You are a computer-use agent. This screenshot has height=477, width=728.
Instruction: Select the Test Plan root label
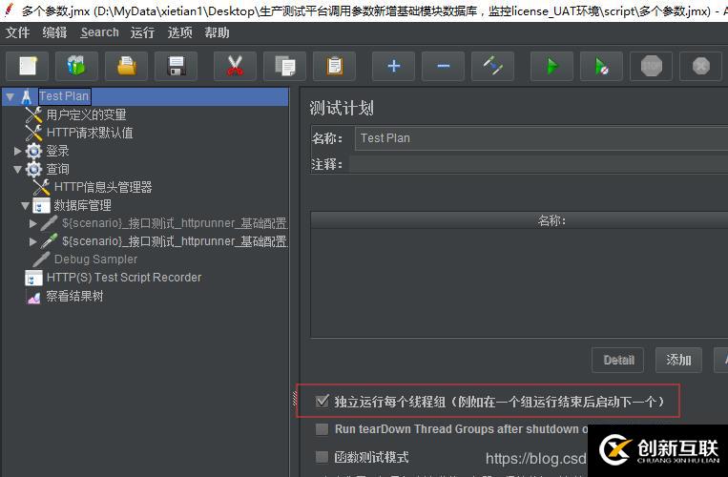coord(64,96)
